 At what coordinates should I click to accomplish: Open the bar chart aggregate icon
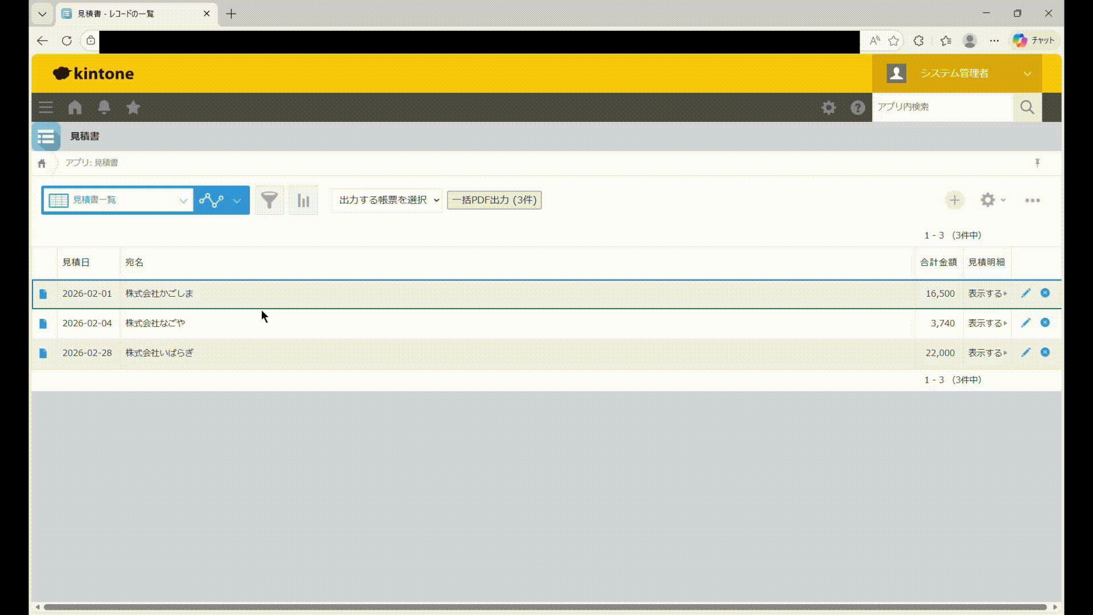tap(303, 200)
